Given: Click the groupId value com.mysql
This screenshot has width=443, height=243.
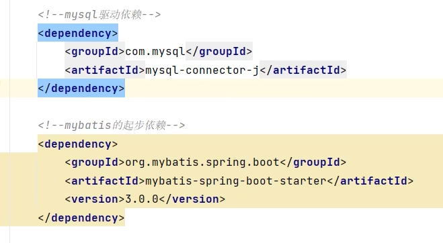Looking at the screenshot, I should point(155,52).
